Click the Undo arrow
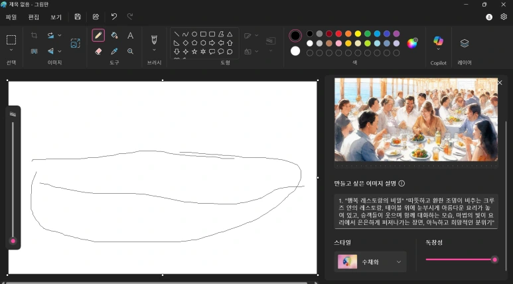This screenshot has width=513, height=284. point(114,17)
